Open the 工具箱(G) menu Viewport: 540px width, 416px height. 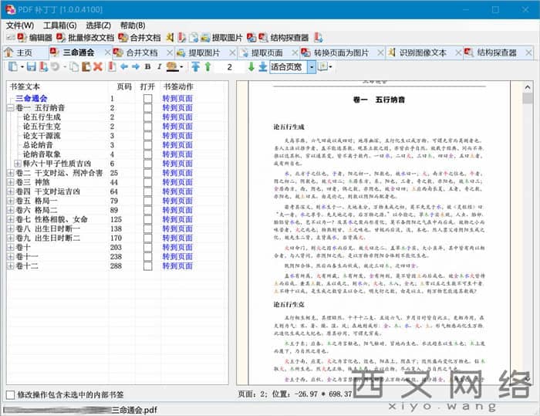click(59, 25)
